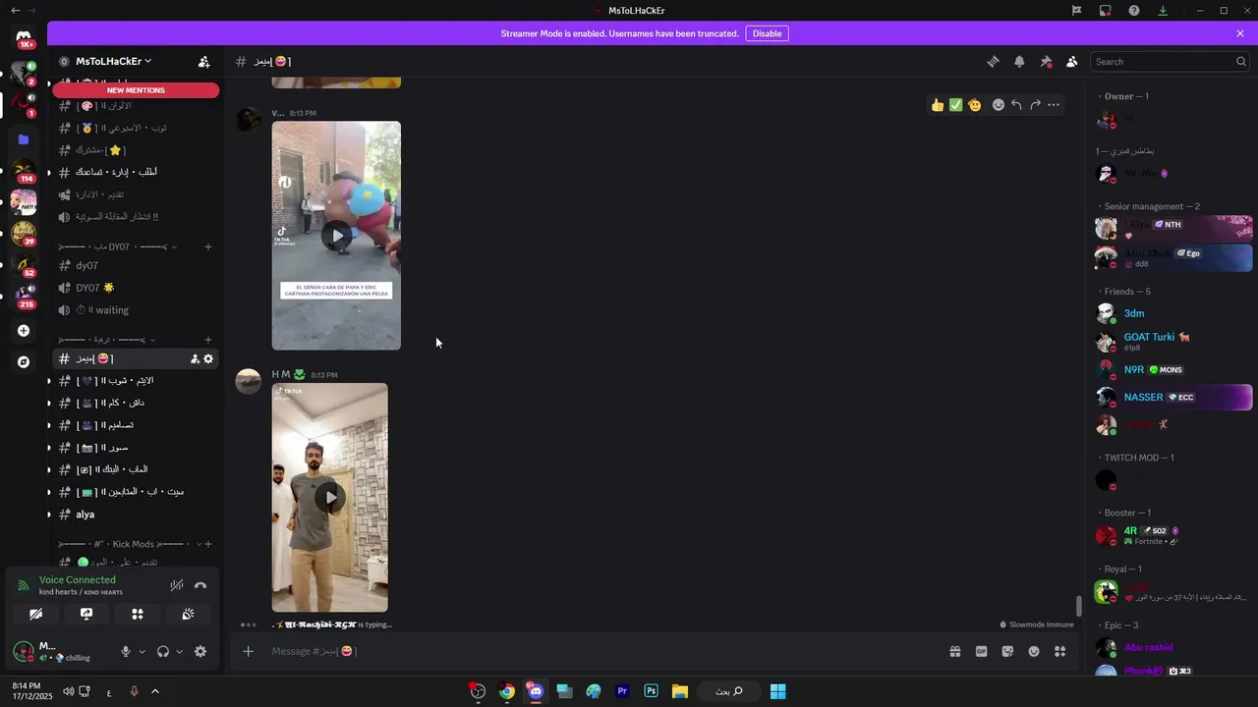1258x707 pixels.
Task: Forward the hovered message
Action: click(1035, 105)
